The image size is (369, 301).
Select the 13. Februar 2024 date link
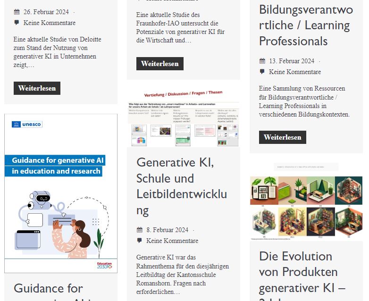292,61
